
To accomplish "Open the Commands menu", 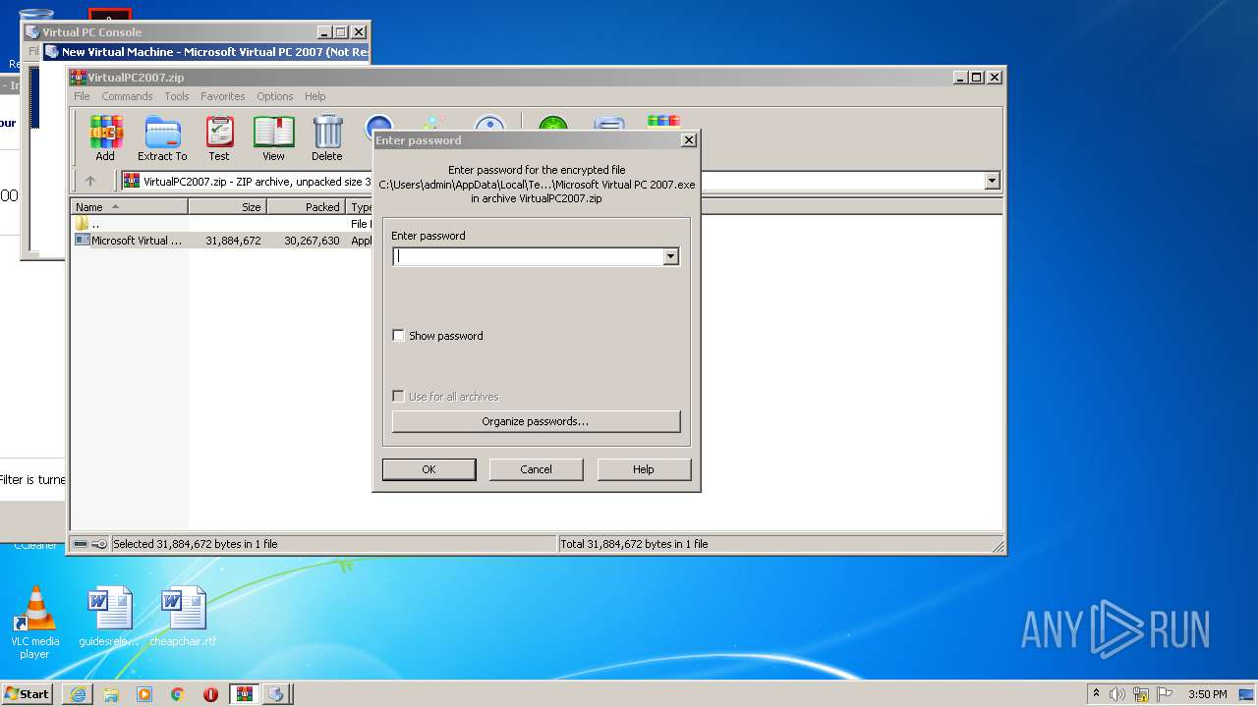I will [x=127, y=96].
